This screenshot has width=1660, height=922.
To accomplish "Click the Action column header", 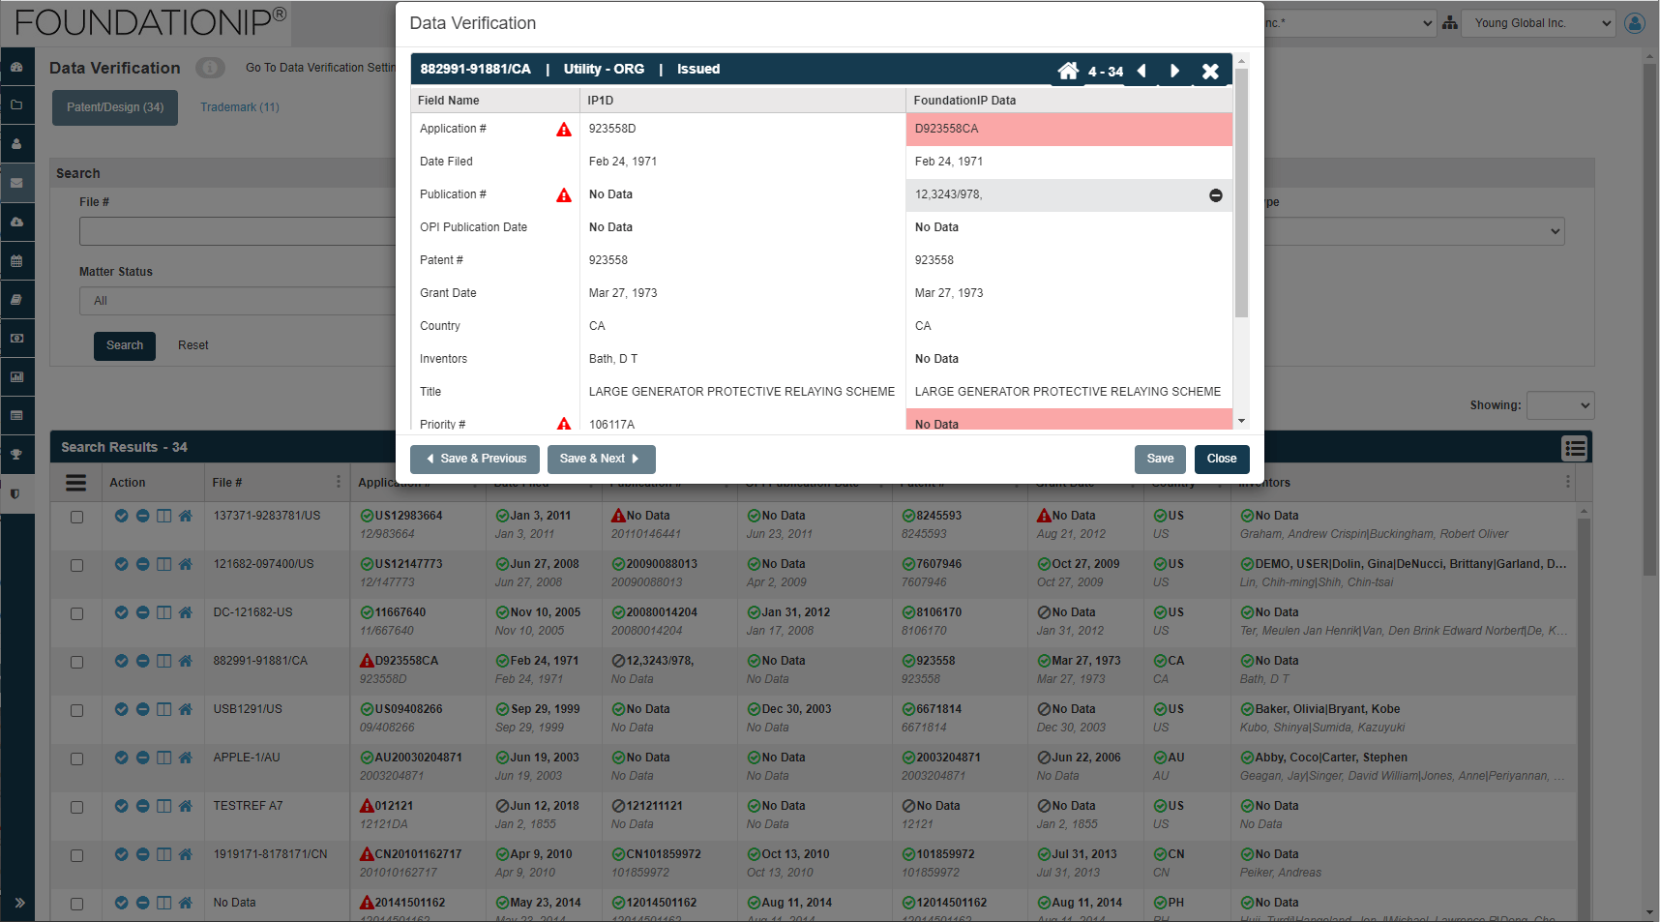I will [x=128, y=483].
